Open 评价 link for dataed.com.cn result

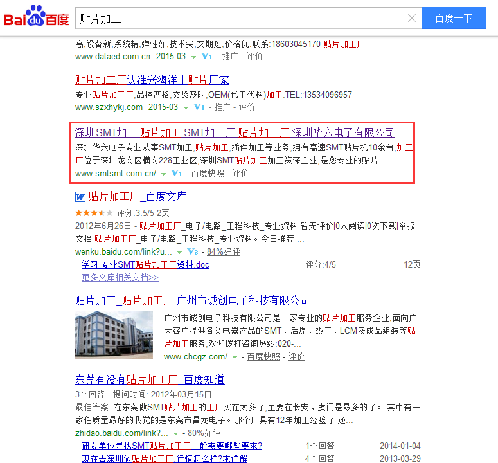[x=254, y=56]
